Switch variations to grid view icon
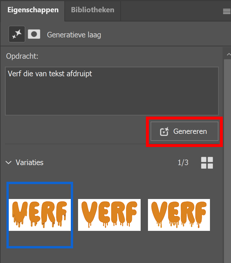The width and height of the screenshot is (231, 263). [x=207, y=163]
